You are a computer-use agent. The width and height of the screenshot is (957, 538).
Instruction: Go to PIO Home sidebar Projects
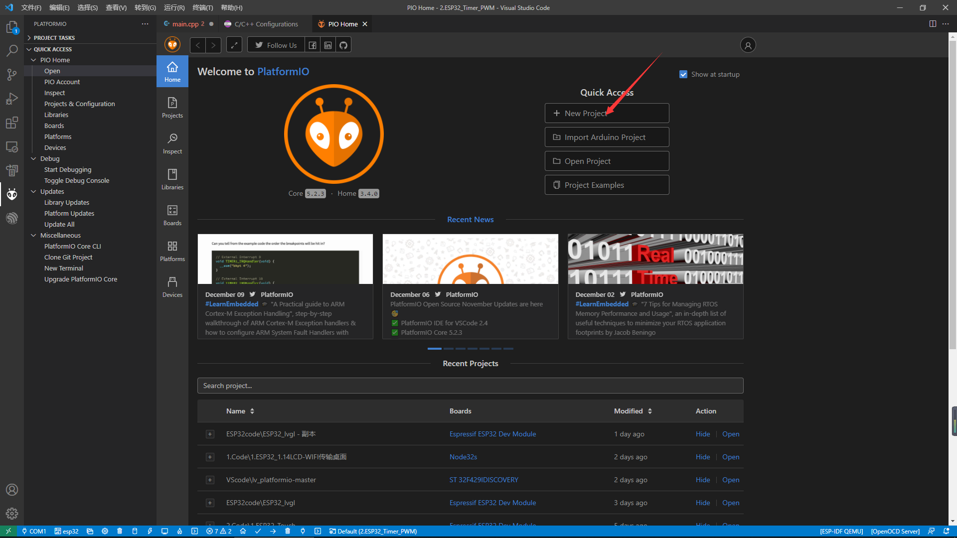coord(172,108)
